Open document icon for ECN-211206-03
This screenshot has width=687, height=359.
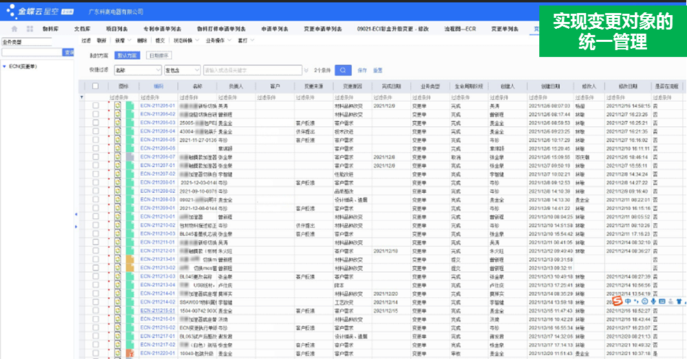tap(117, 123)
